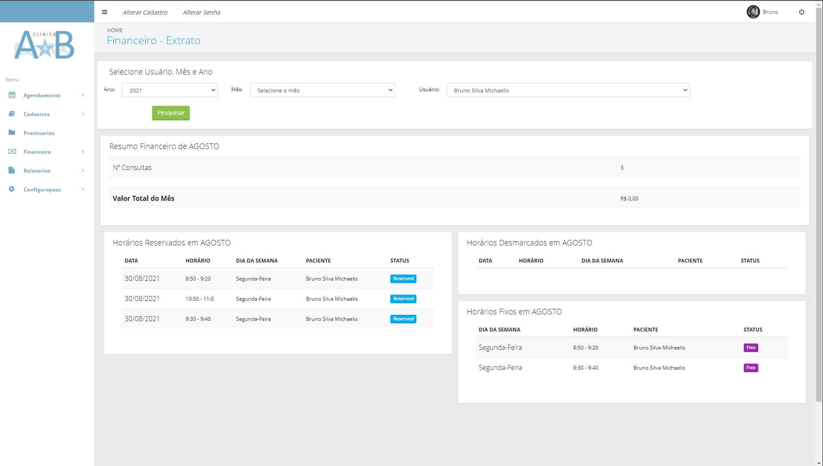Toggle the hamburger sidebar menu icon

tap(104, 12)
